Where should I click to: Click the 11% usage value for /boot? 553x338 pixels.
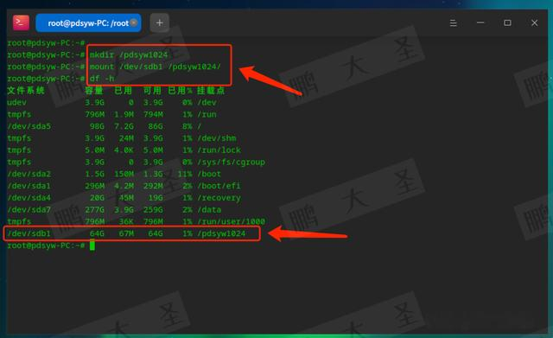point(185,174)
